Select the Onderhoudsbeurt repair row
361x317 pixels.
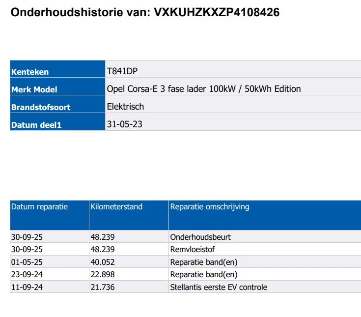point(186,237)
